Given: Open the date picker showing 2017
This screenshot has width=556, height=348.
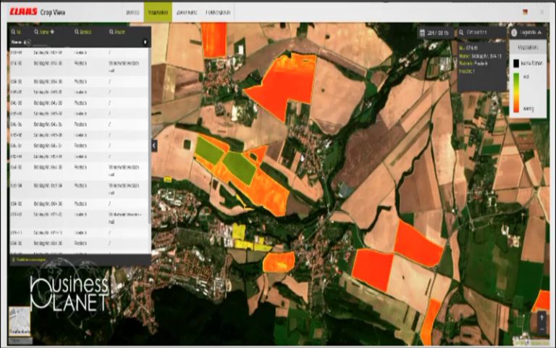Looking at the screenshot, I should 437,33.
